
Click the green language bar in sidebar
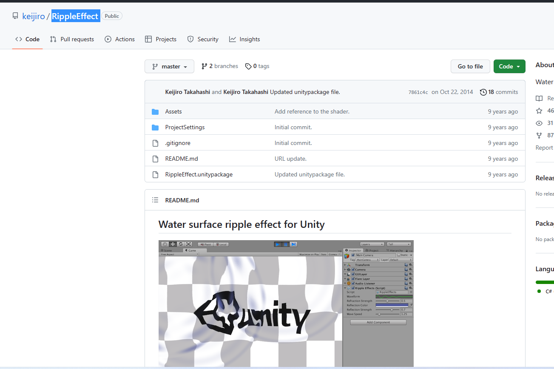545,282
